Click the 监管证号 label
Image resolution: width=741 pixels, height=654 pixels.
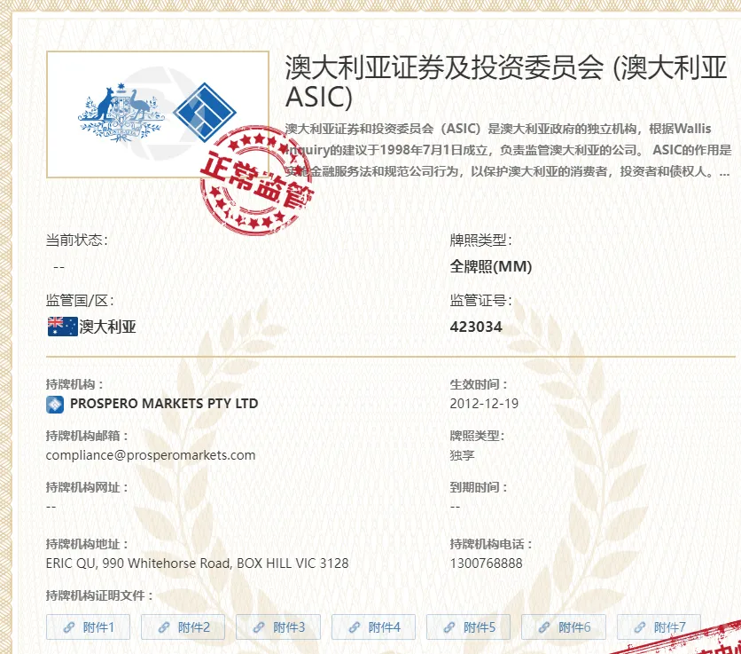[x=480, y=300]
